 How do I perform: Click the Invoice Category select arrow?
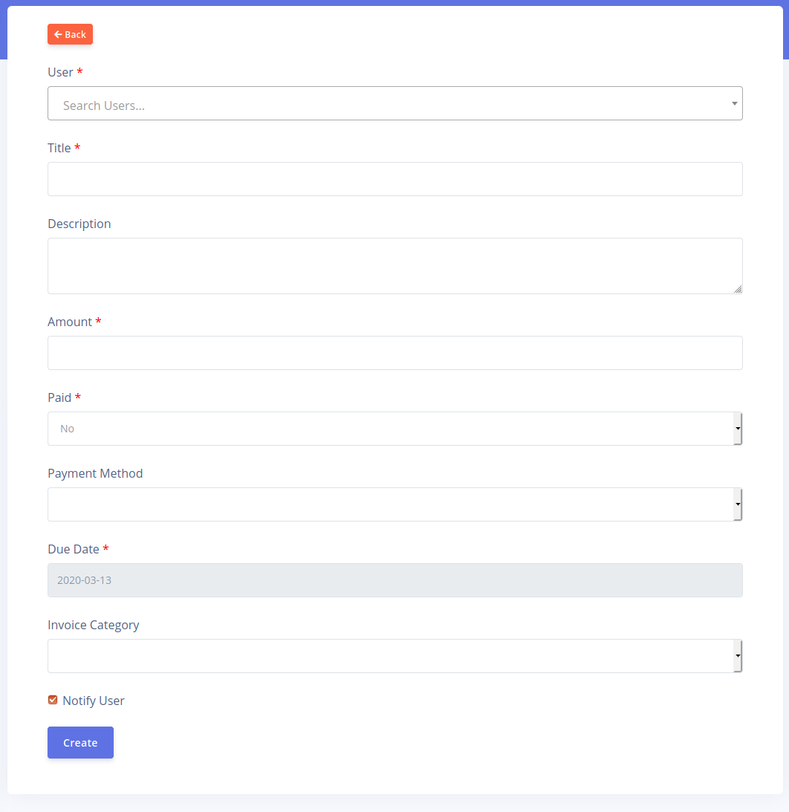point(738,656)
